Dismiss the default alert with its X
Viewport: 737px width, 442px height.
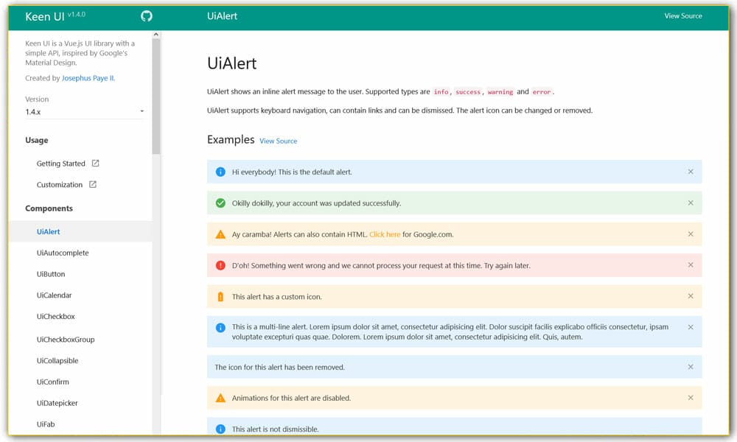tap(691, 171)
